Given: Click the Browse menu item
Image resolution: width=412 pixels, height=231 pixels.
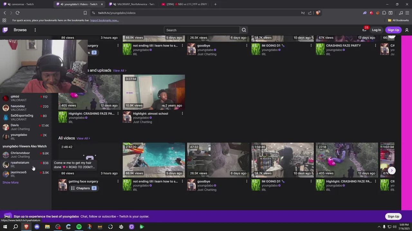Looking at the screenshot, I should click(20, 30).
